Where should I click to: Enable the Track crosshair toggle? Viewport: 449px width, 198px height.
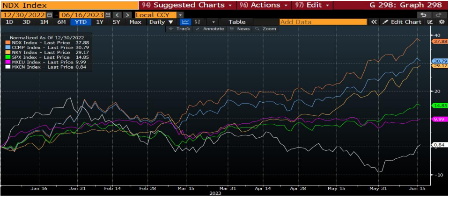click(180, 29)
